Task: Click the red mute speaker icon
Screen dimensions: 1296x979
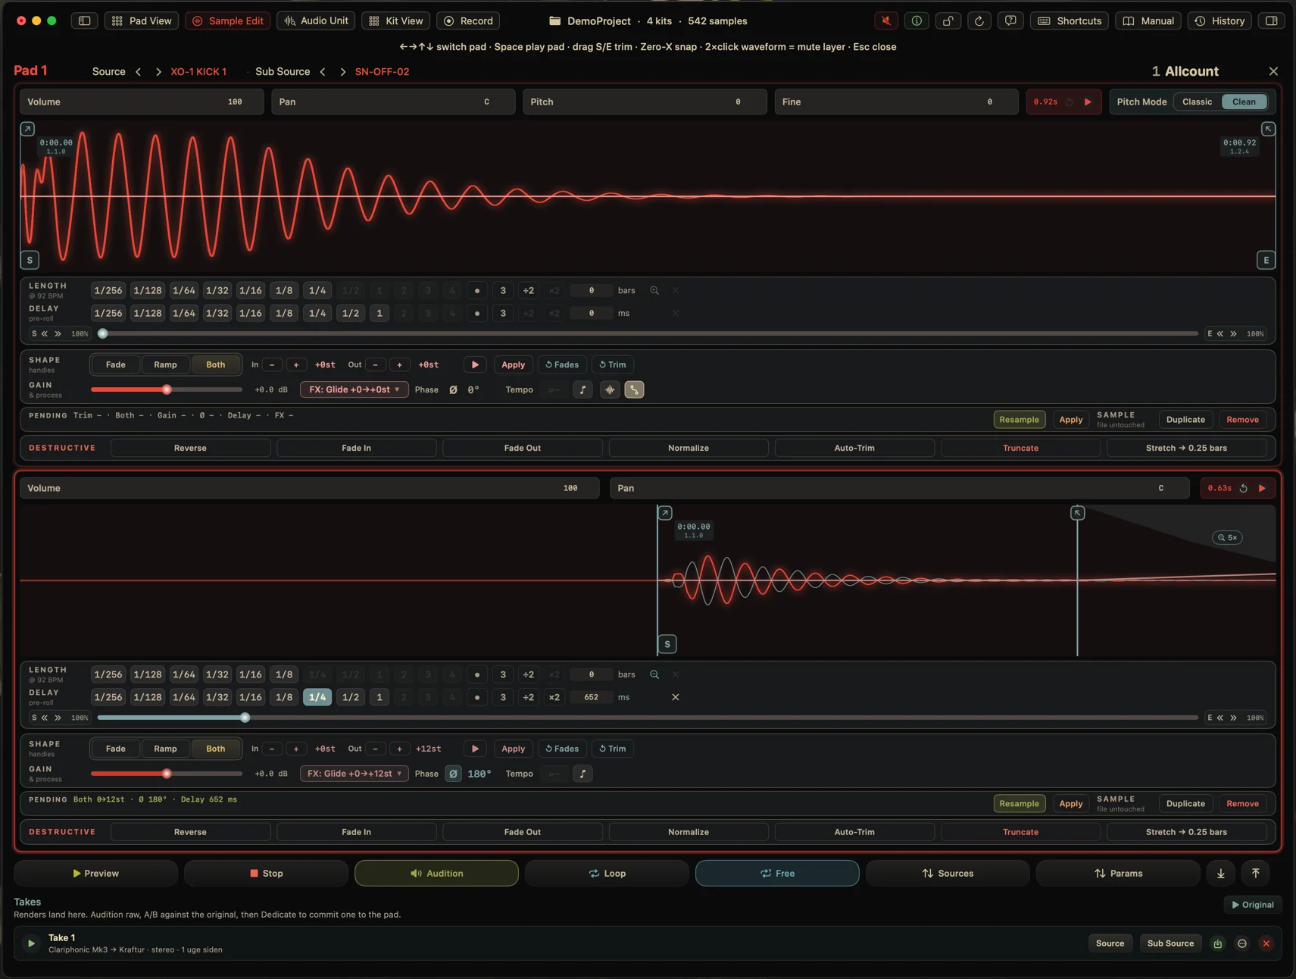Action: click(x=885, y=20)
